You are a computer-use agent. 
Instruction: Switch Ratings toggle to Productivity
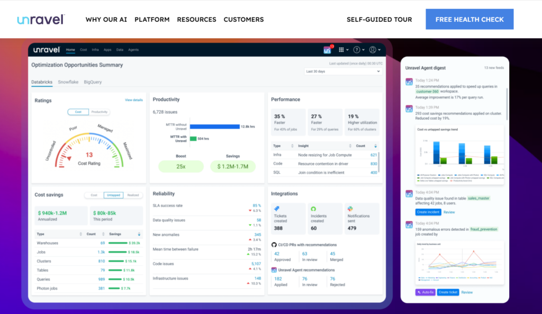click(x=99, y=112)
